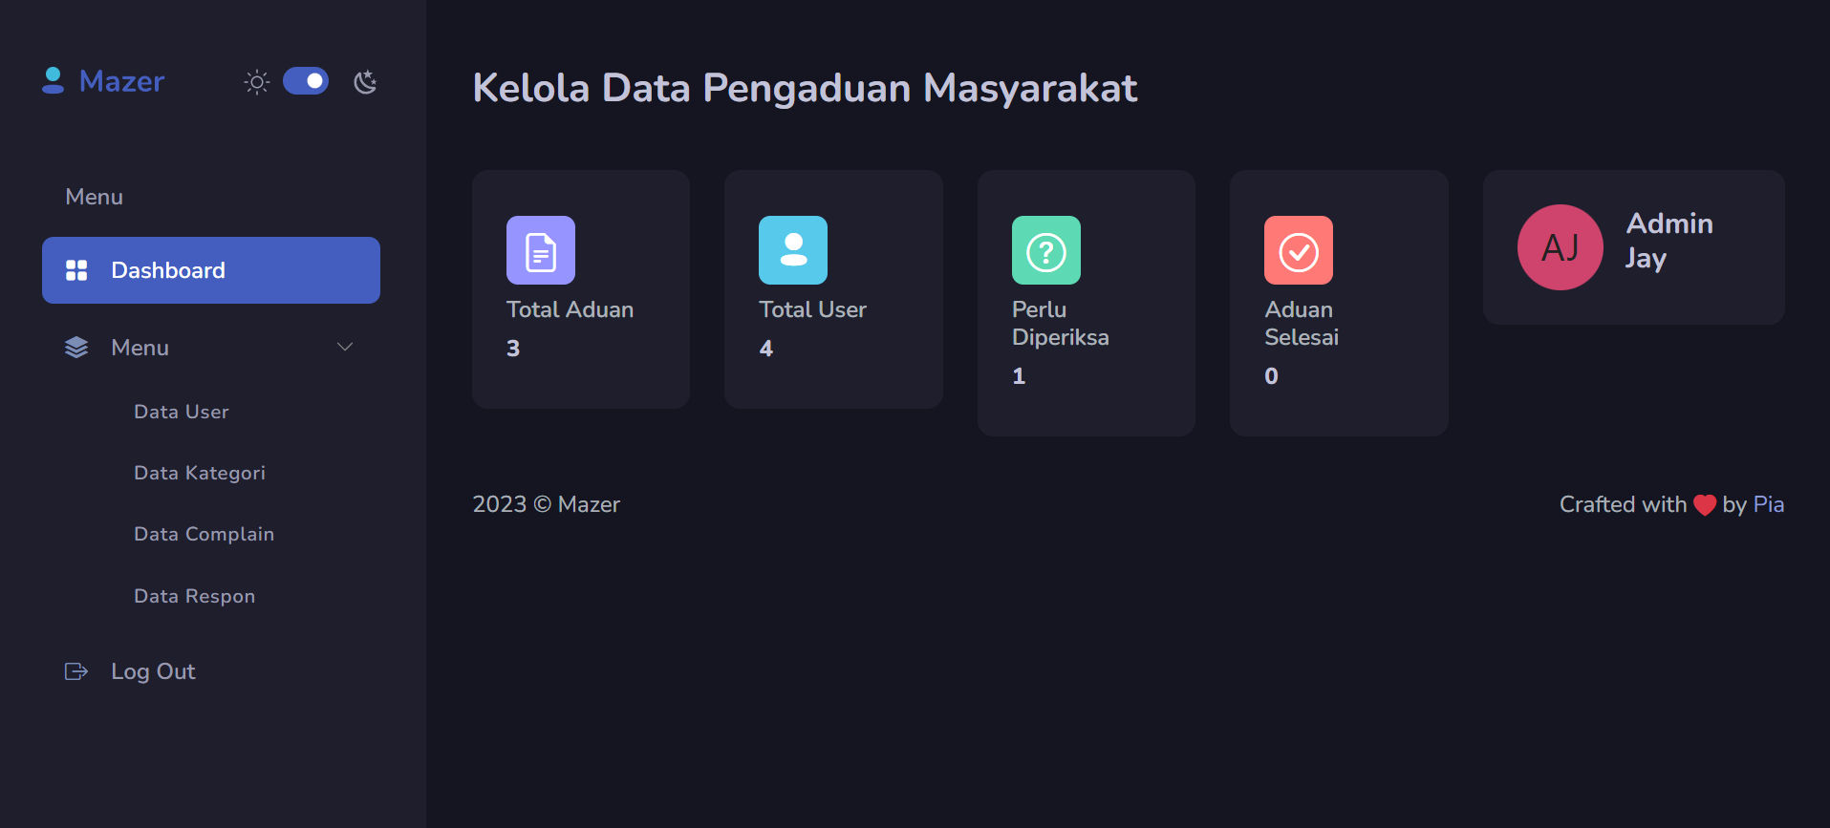Image resolution: width=1830 pixels, height=828 pixels.
Task: Click the Perlu Diperiksa question-mark icon
Action: pos(1046,250)
